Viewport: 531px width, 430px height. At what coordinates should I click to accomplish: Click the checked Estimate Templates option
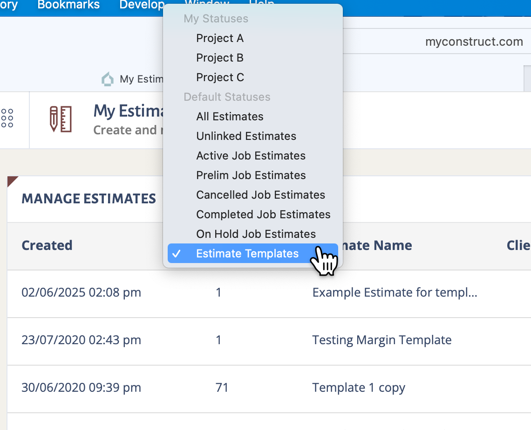(247, 254)
